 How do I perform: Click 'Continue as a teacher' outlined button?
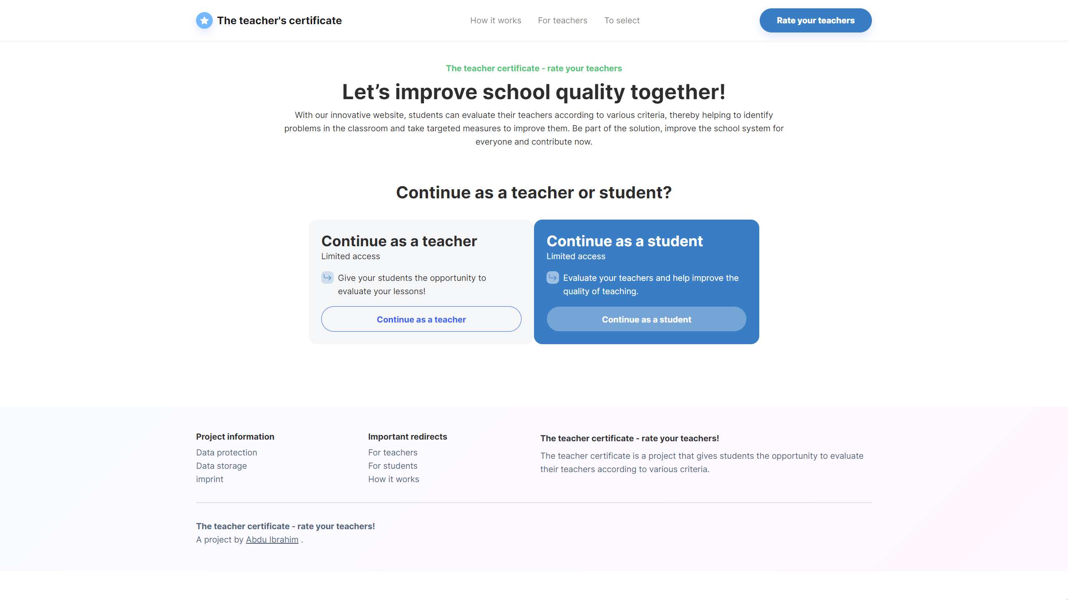pos(421,319)
